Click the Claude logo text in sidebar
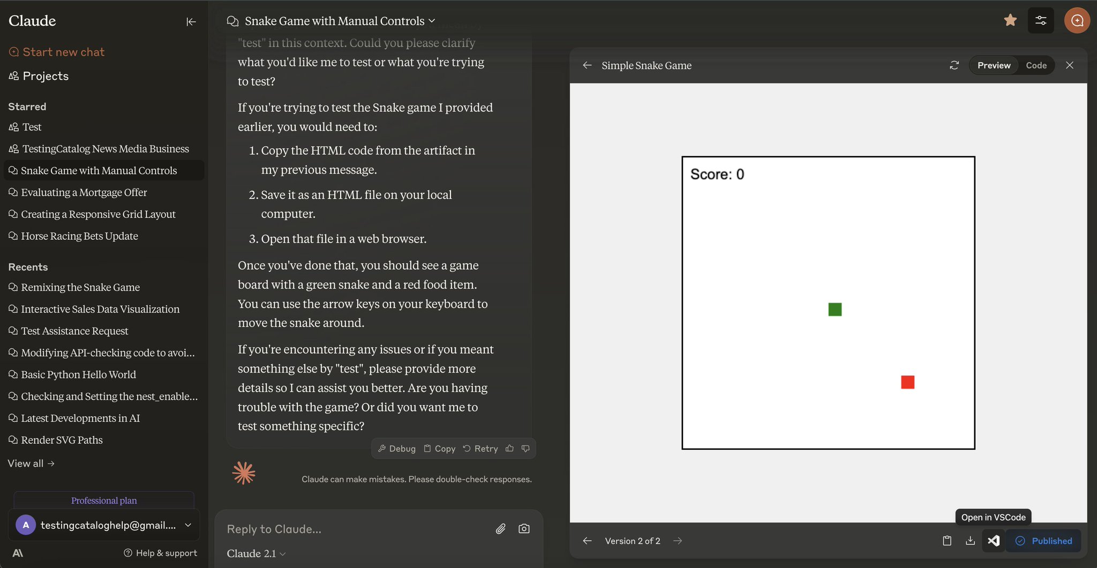The height and width of the screenshot is (568, 1097). 32,21
